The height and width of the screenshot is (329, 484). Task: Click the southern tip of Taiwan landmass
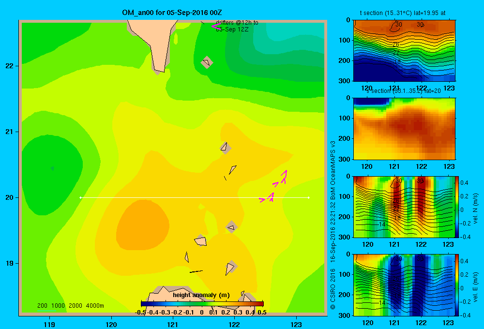pos(159,70)
